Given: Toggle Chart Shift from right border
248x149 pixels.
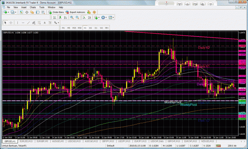Looking at the screenshot, I should (x=89, y=17).
